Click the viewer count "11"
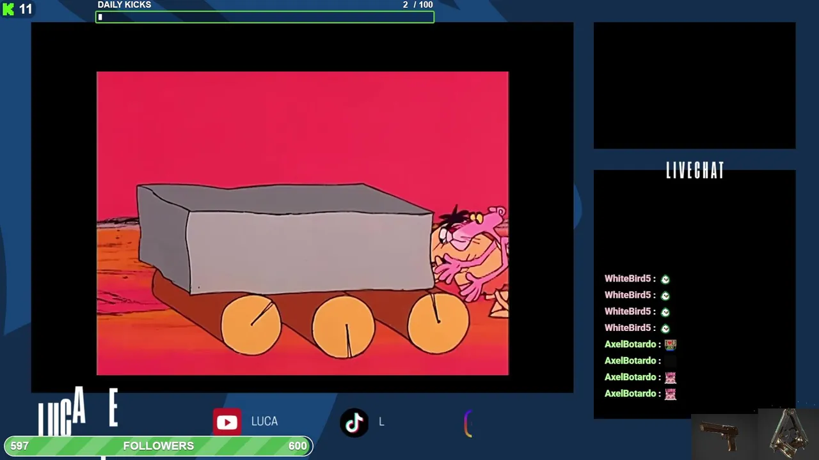The image size is (819, 460). tap(26, 10)
